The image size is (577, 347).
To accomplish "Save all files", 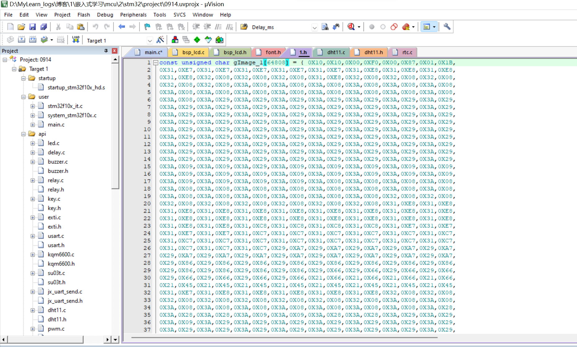I will 44,27.
